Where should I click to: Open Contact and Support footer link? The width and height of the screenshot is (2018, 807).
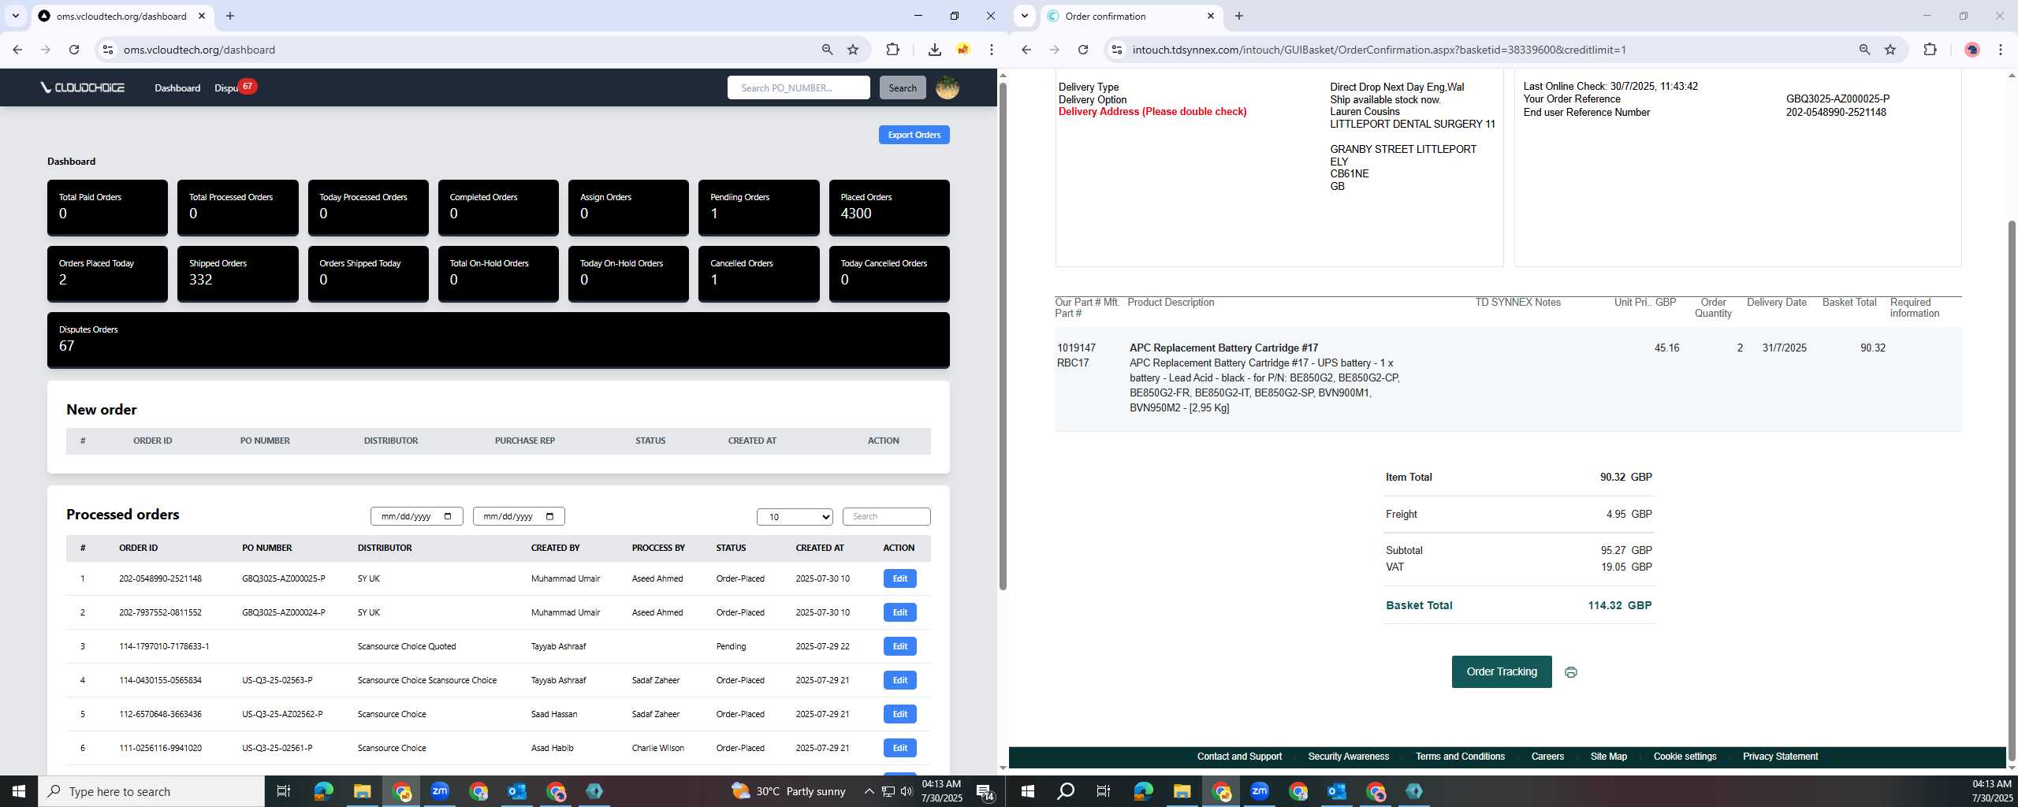1239,757
